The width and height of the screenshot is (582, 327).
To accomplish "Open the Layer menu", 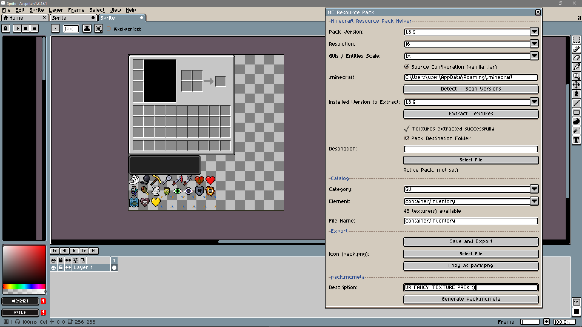I will [x=56, y=10].
